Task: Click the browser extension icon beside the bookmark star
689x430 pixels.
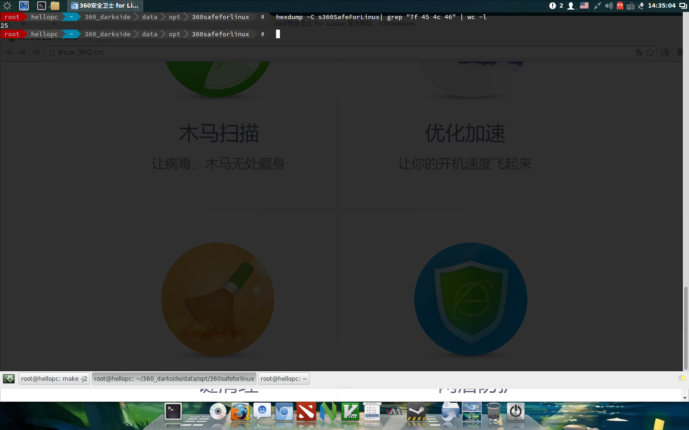Action: [665, 52]
